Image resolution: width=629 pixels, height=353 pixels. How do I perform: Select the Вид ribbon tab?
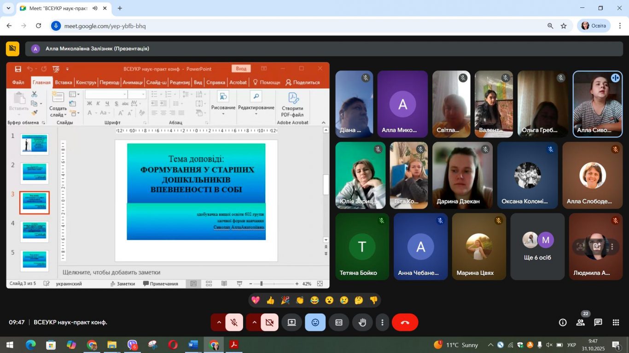coord(198,82)
